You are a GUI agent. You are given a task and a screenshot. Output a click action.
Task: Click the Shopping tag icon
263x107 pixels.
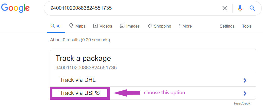click(150, 26)
